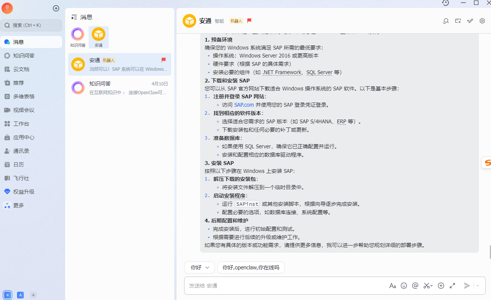491x300 pixels.
Task: Expand the 你好 quick reply dropdown
Action: click(x=199, y=267)
